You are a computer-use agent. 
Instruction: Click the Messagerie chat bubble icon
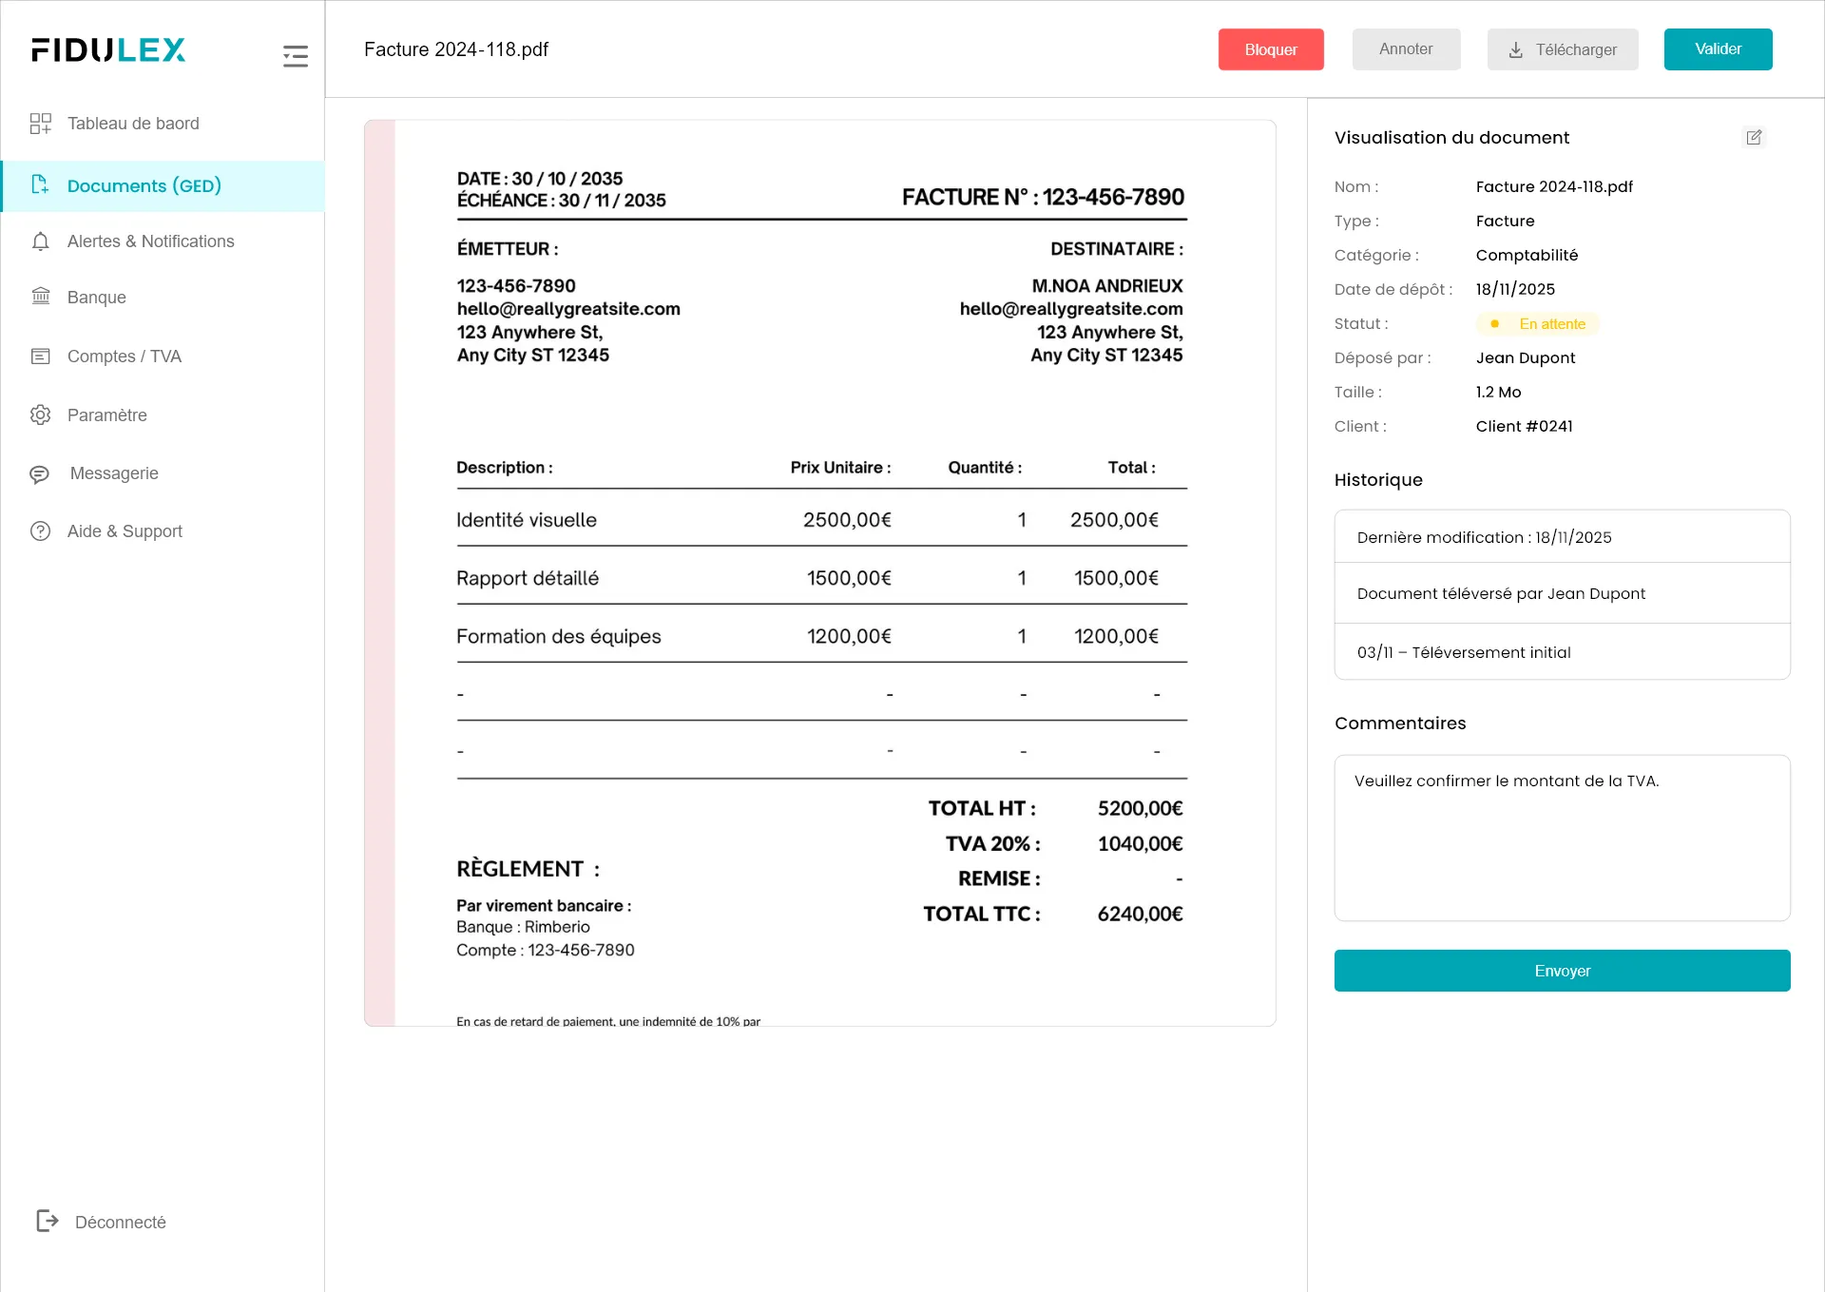(x=40, y=473)
